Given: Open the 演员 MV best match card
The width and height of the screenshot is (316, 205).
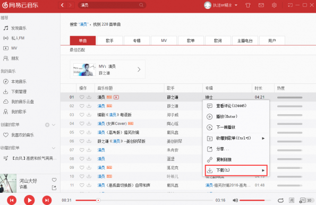Looking at the screenshot, I should pyautogui.click(x=108, y=70).
